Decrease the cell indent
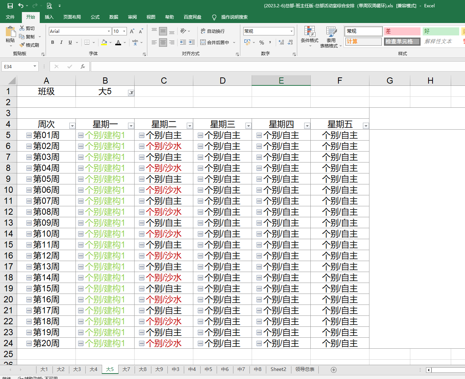Image resolution: width=465 pixels, height=379 pixels. click(183, 42)
